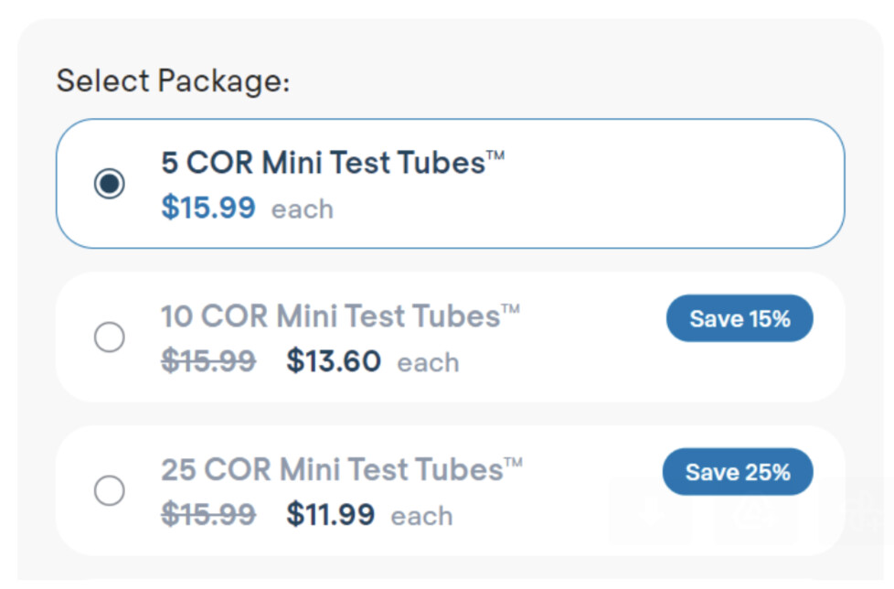The image size is (894, 589).
Task: Click 'each' next to the $13.60 price
Action: (428, 362)
